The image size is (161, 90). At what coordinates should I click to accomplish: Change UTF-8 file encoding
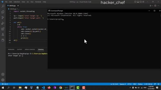tap(129, 84)
